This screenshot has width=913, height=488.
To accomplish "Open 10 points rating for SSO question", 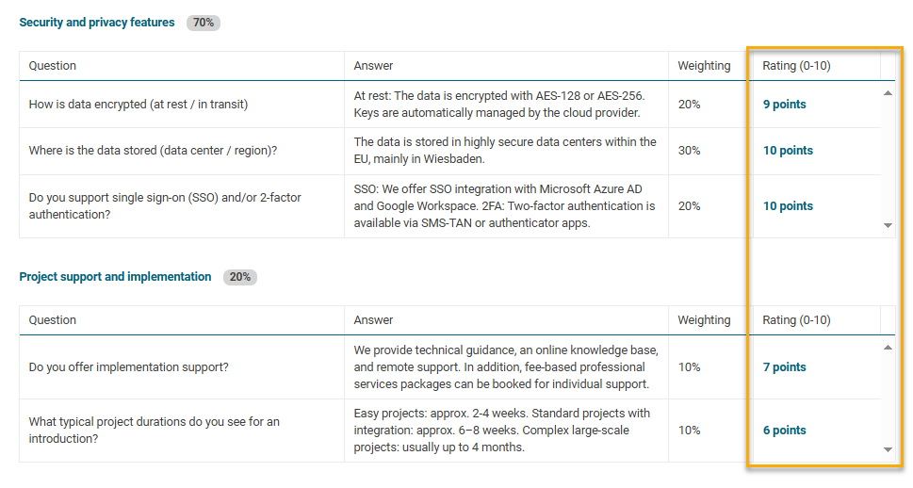I will click(x=788, y=206).
